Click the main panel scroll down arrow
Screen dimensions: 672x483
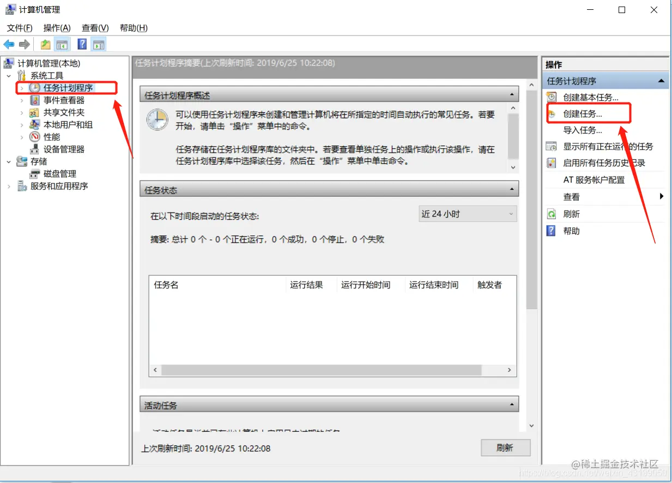[x=532, y=426]
